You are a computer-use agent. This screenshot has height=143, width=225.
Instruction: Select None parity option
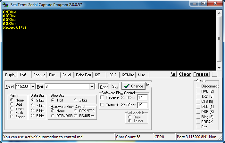coord(17,100)
